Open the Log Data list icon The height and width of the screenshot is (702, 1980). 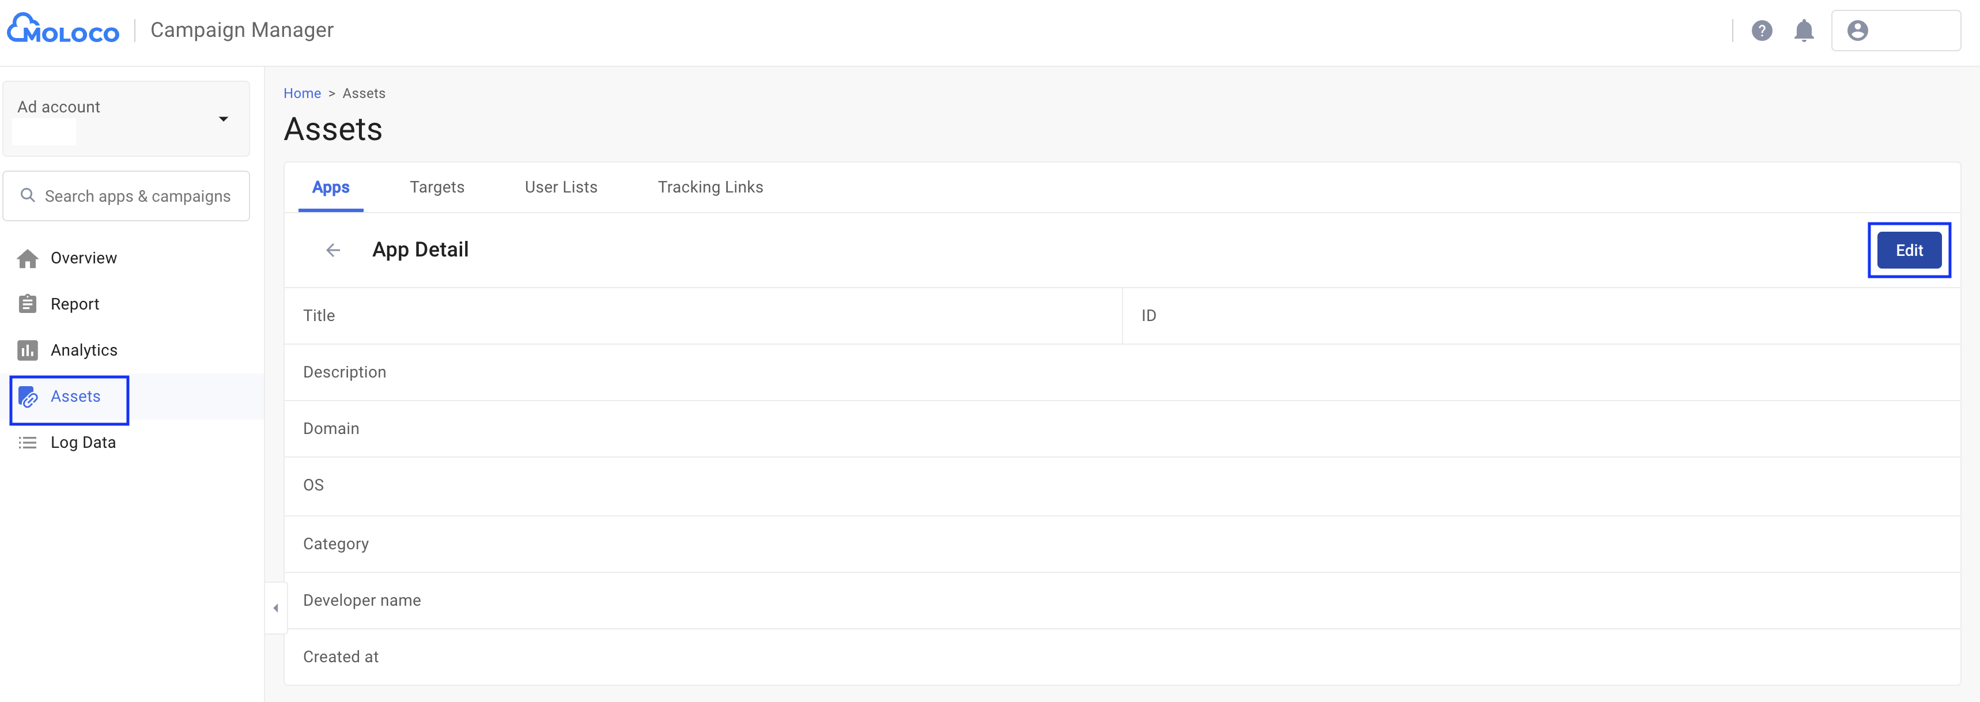click(28, 442)
